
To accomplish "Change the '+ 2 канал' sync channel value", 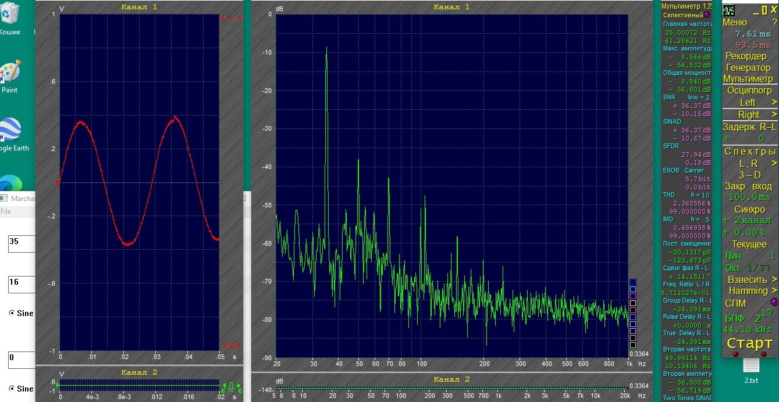I will pyautogui.click(x=747, y=221).
